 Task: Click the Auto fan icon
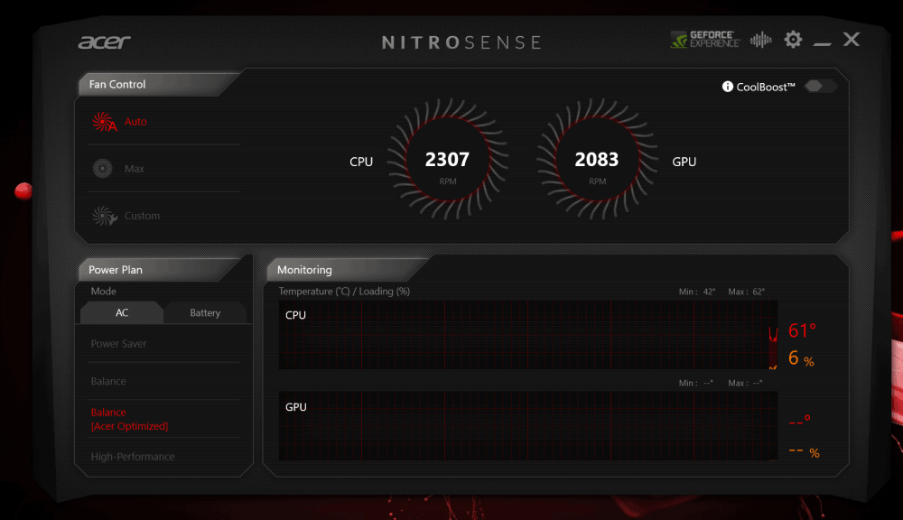[x=104, y=122]
